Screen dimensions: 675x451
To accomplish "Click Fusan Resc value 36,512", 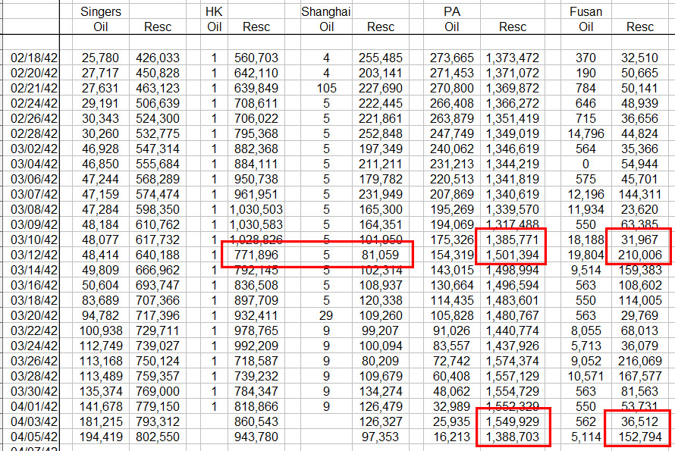I will 639,421.
